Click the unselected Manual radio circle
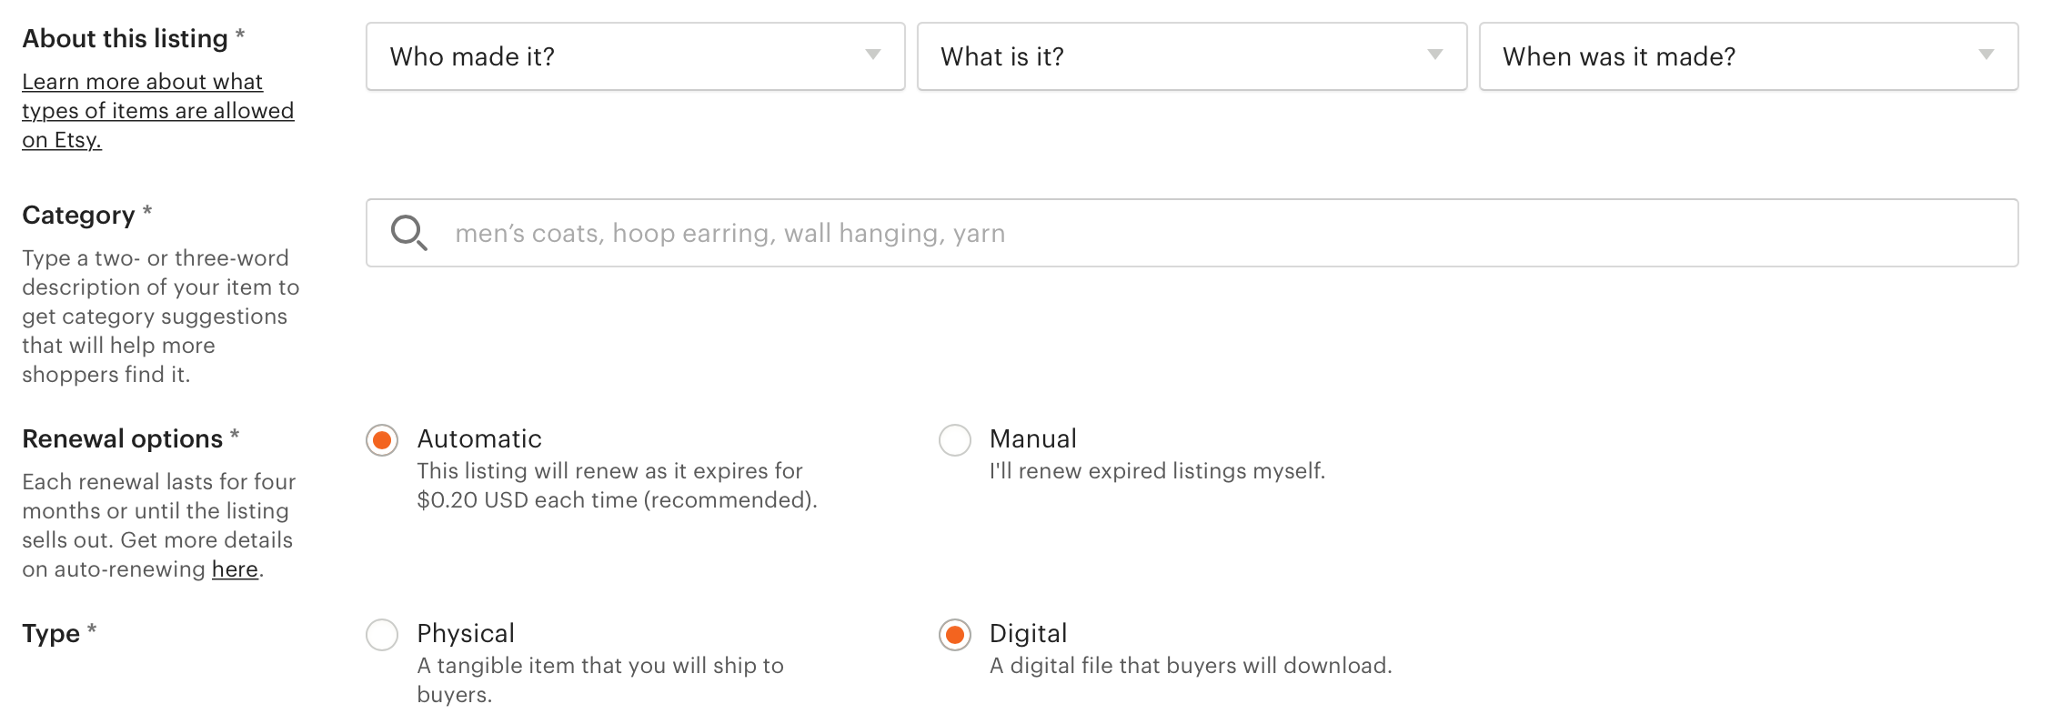The image size is (2052, 724). [x=953, y=439]
